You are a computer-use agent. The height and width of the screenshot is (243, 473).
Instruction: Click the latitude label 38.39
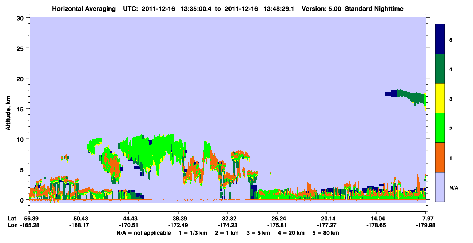pos(178,219)
